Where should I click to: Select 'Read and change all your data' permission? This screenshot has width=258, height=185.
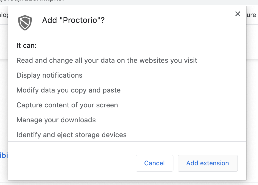[107, 60]
